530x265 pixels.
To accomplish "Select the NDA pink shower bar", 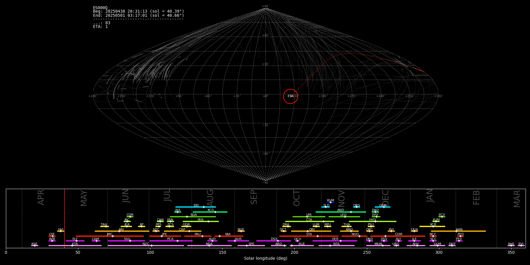I will (209, 246).
